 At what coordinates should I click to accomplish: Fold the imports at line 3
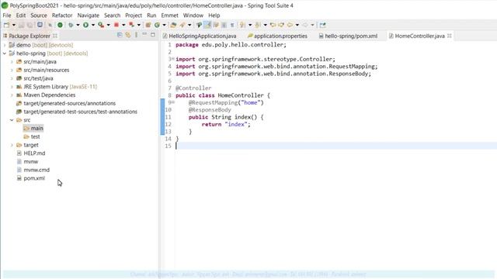pos(173,59)
